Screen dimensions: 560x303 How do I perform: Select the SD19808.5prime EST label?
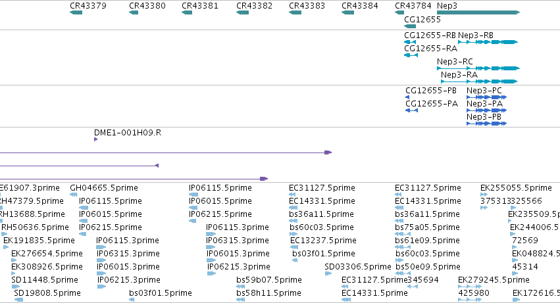tap(47, 293)
